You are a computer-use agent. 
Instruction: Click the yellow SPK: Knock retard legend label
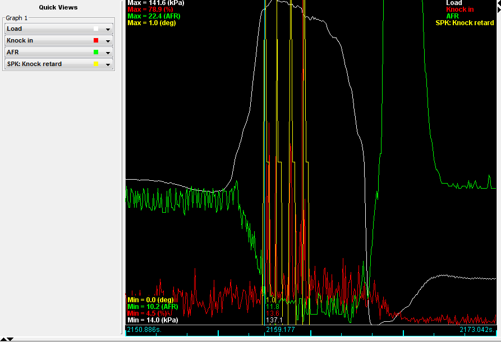[x=465, y=23]
